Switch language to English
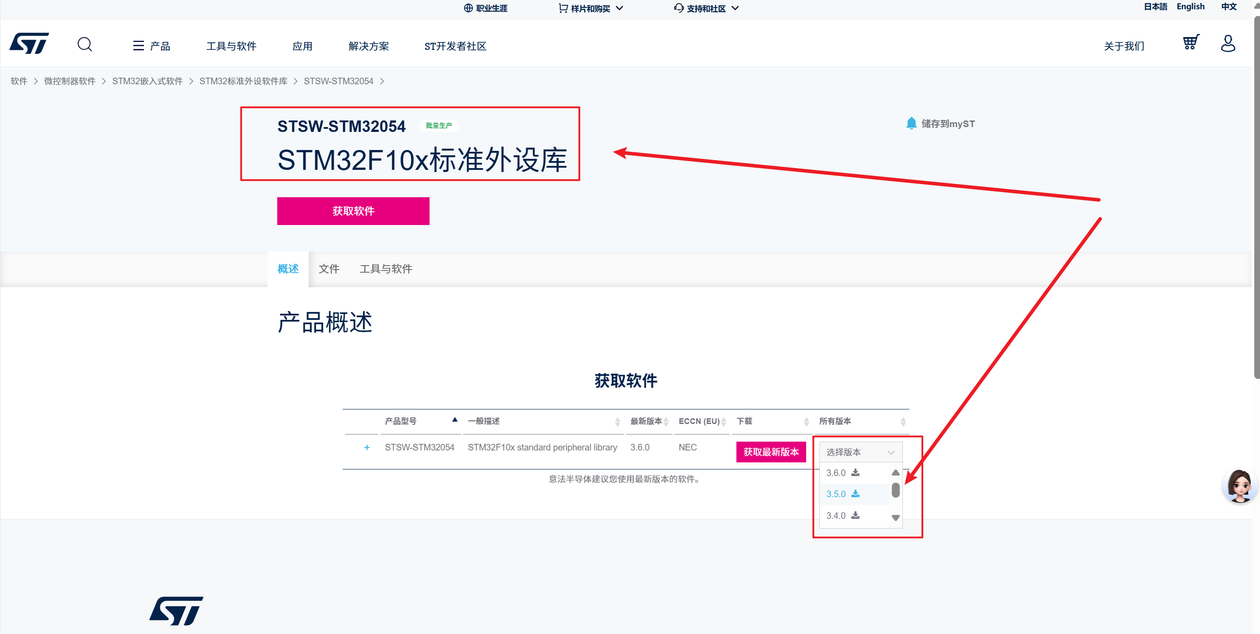Image resolution: width=1260 pixels, height=634 pixels. 1190,6
